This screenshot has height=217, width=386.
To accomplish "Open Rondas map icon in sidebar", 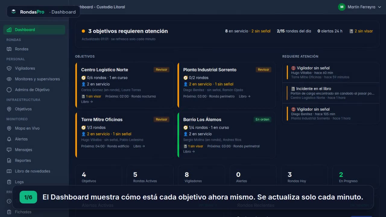I will 9,49.
